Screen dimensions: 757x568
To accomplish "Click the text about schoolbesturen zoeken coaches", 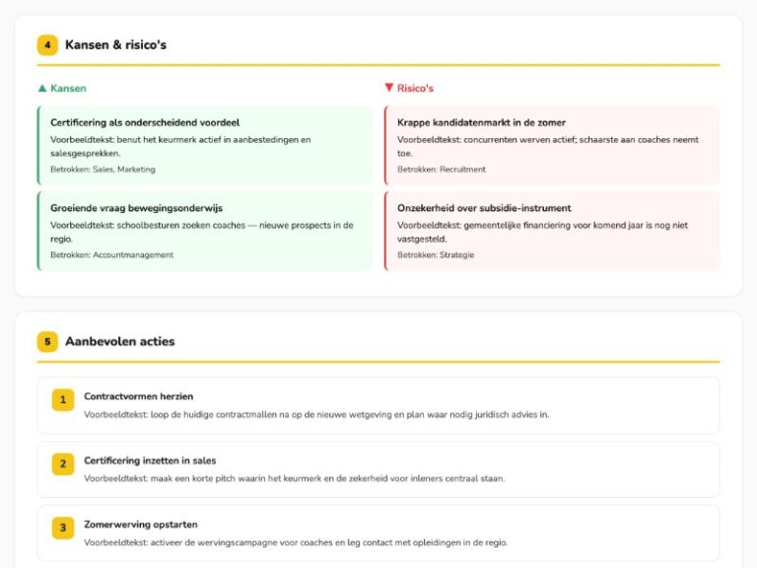I will 202,232.
